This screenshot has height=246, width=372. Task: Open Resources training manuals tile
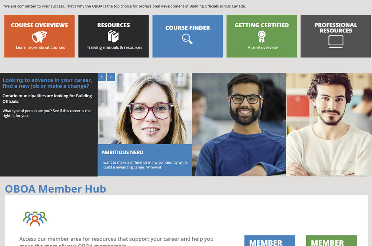113,36
